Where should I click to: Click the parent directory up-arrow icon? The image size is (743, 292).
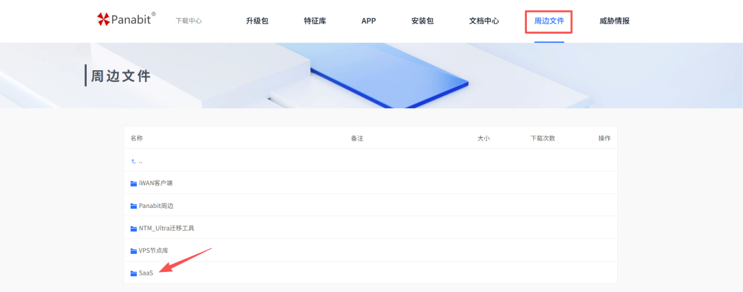coord(133,161)
